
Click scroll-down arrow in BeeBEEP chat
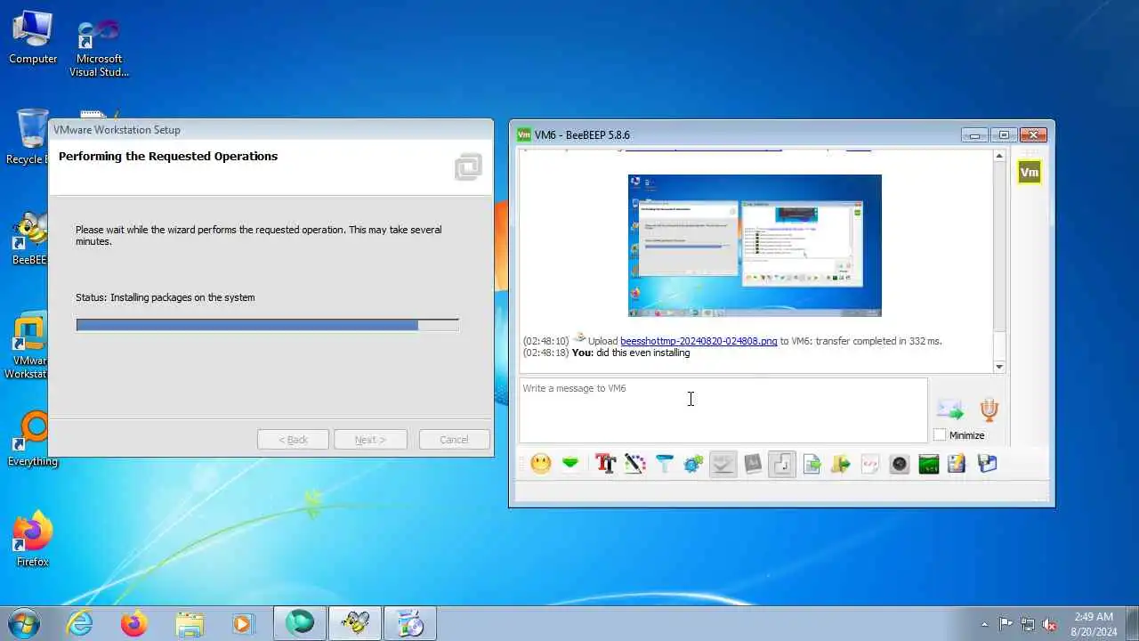999,367
